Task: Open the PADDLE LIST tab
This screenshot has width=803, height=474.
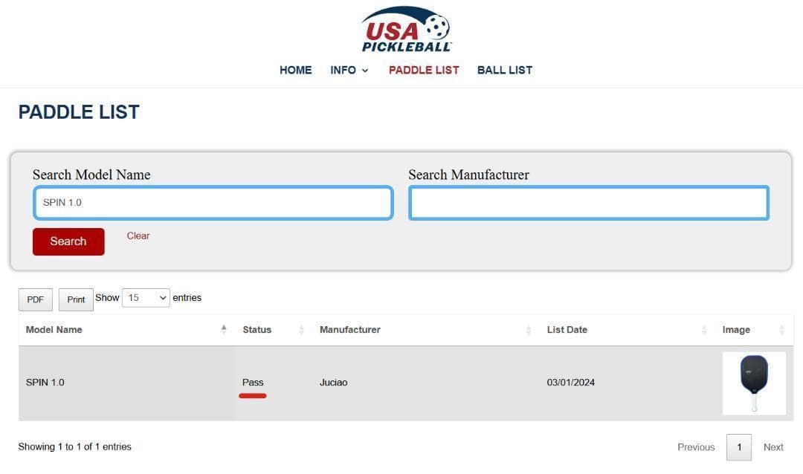Action: click(x=424, y=70)
